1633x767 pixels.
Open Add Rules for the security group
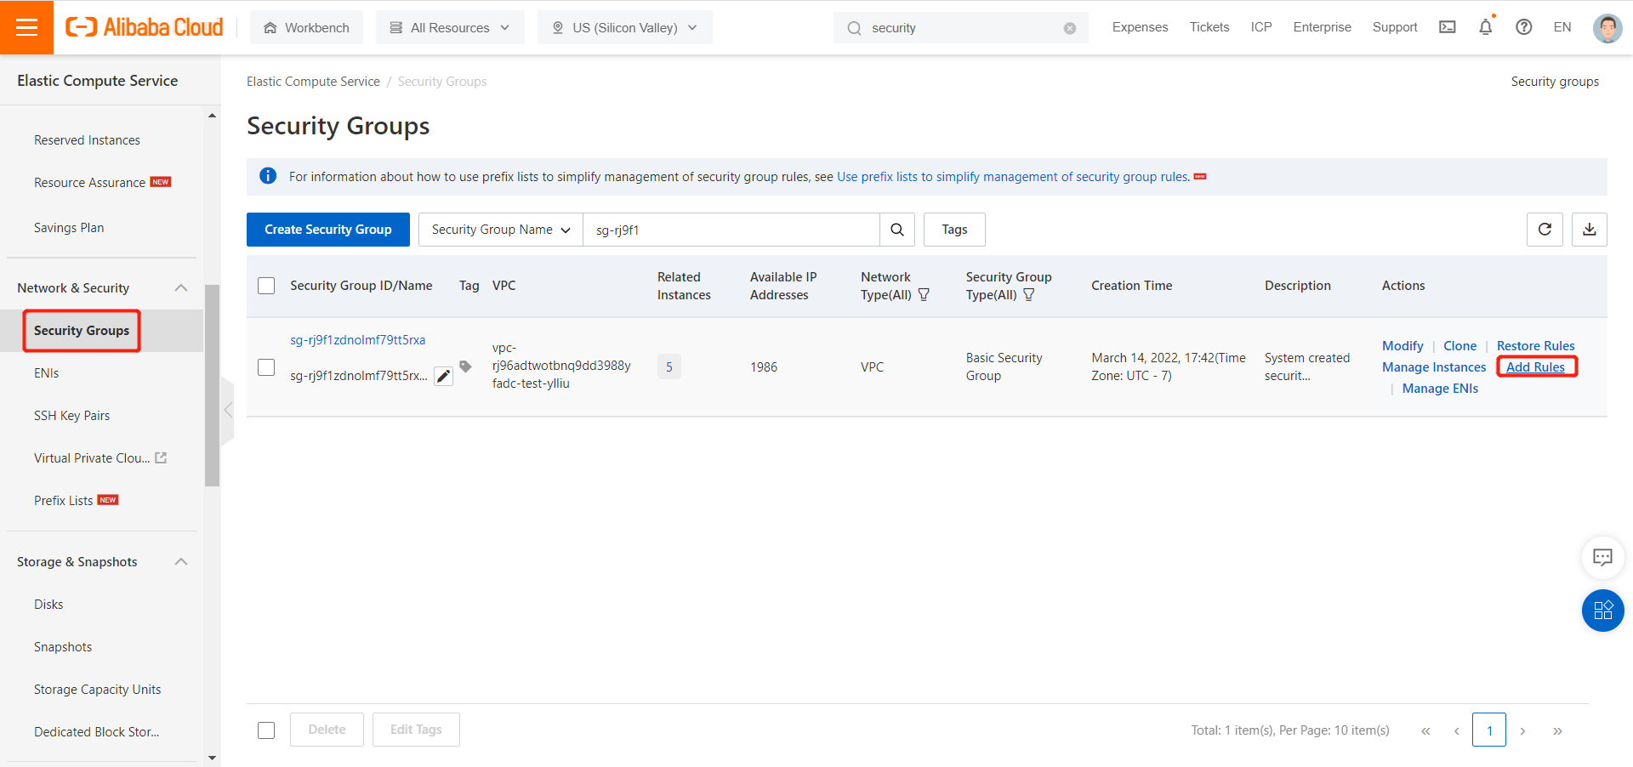click(x=1535, y=366)
